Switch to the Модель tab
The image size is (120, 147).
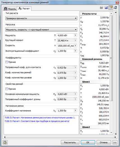tap(10, 9)
